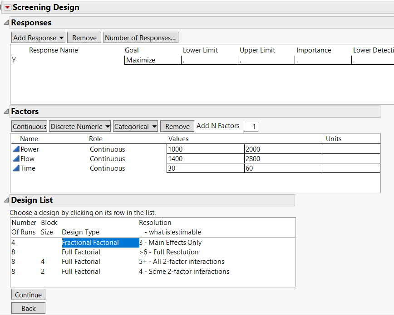Click Back to return to previous step
394x315 pixels.
tap(28, 308)
